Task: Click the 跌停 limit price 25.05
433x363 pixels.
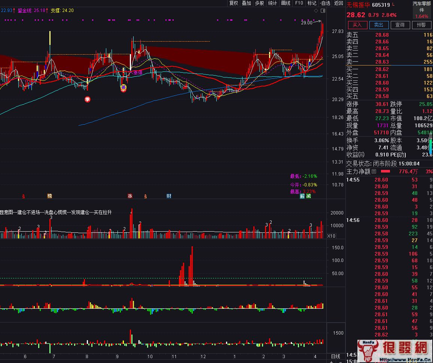Action: pyautogui.click(x=426, y=104)
